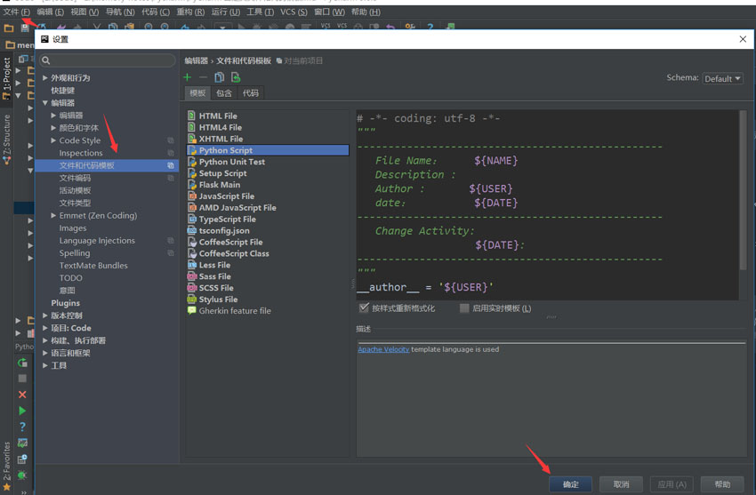Toggle reformat according to style checkbox
The height and width of the screenshot is (495, 756).
pyautogui.click(x=364, y=307)
